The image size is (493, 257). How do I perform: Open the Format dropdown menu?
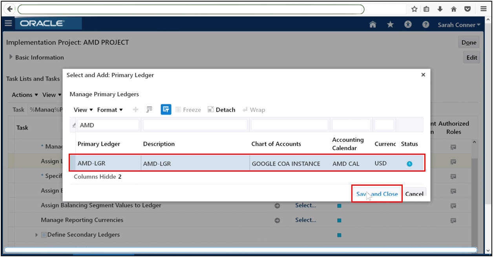[109, 110]
